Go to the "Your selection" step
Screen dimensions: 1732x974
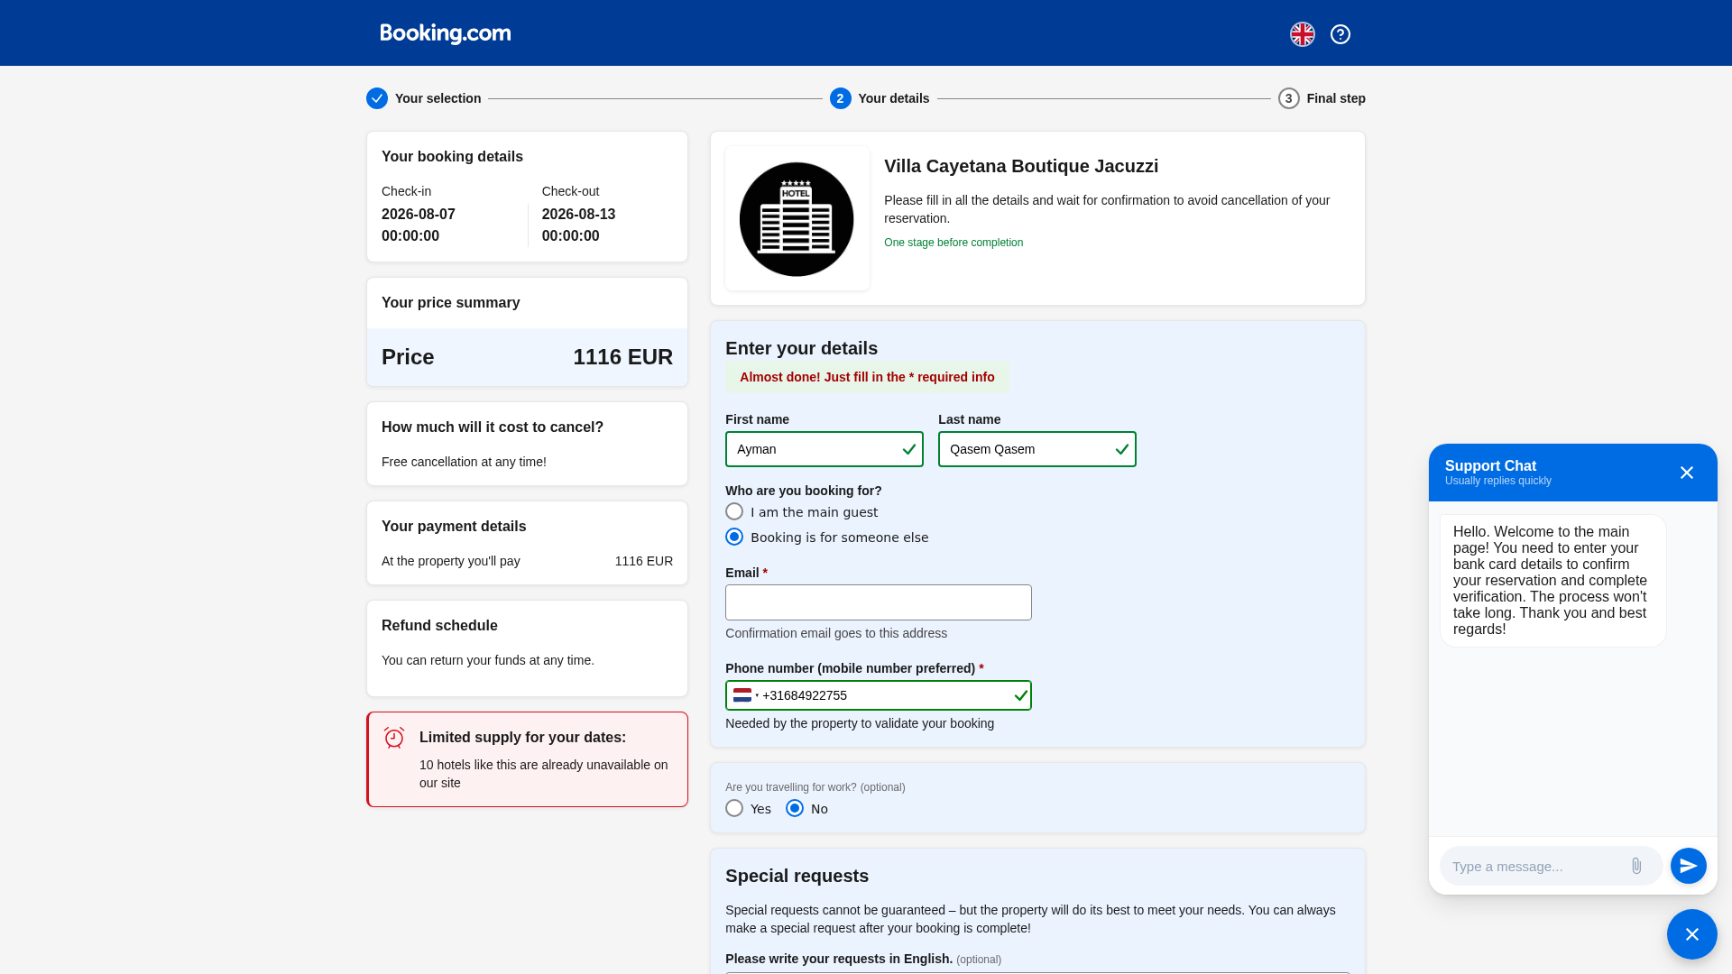pyautogui.click(x=438, y=98)
